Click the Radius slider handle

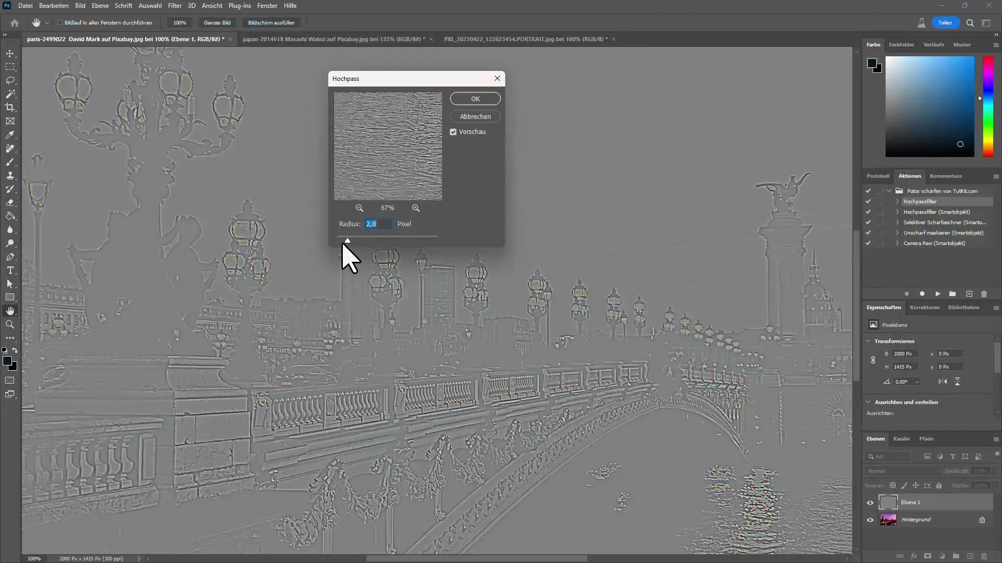pyautogui.click(x=348, y=240)
